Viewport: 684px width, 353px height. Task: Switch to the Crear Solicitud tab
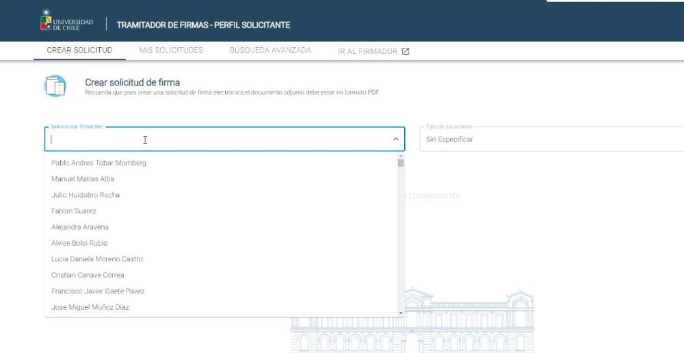[x=79, y=51]
